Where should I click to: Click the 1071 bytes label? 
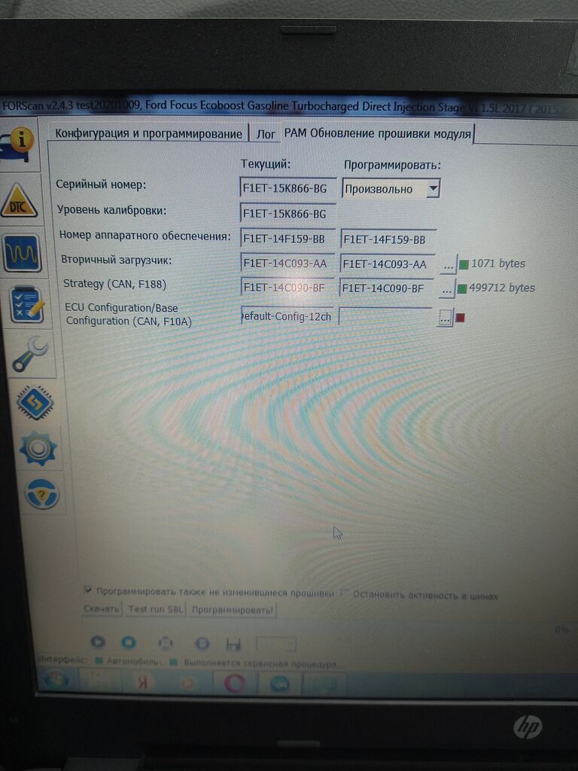click(498, 264)
